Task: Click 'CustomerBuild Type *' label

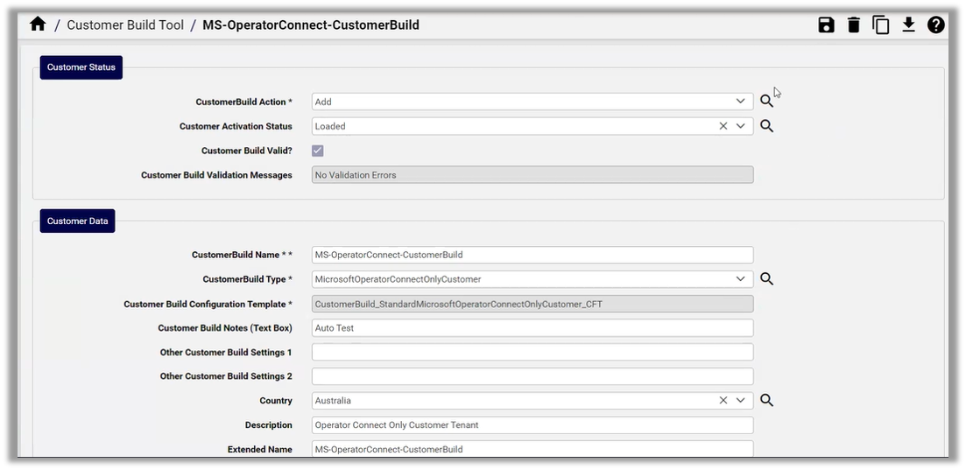Action: point(248,280)
